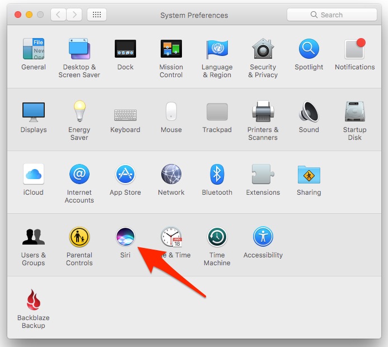Open Security & Privacy settings

click(x=263, y=50)
